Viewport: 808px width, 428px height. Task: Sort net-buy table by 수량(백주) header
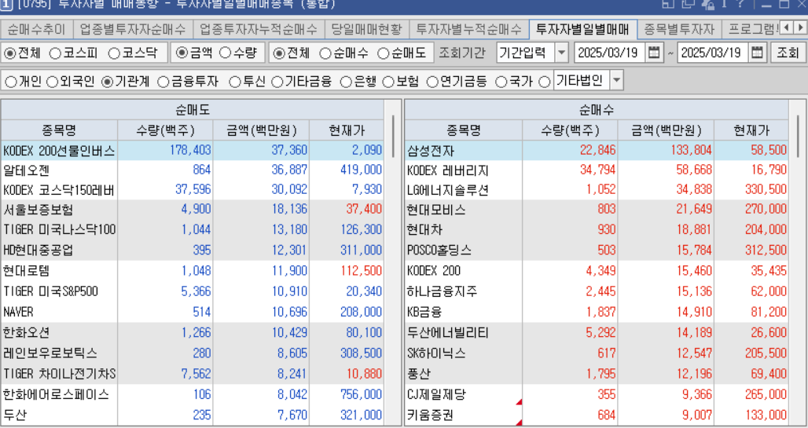tap(570, 130)
